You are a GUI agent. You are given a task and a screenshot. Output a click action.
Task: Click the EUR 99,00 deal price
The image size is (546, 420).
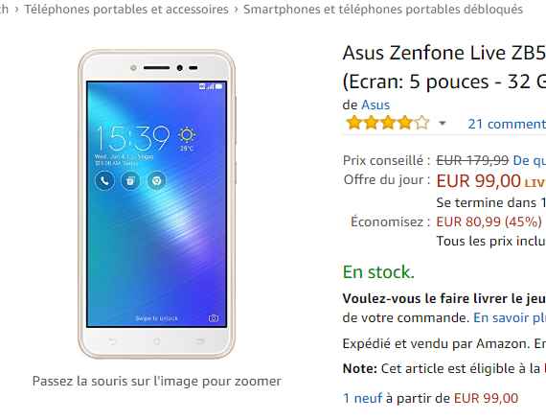(x=478, y=181)
